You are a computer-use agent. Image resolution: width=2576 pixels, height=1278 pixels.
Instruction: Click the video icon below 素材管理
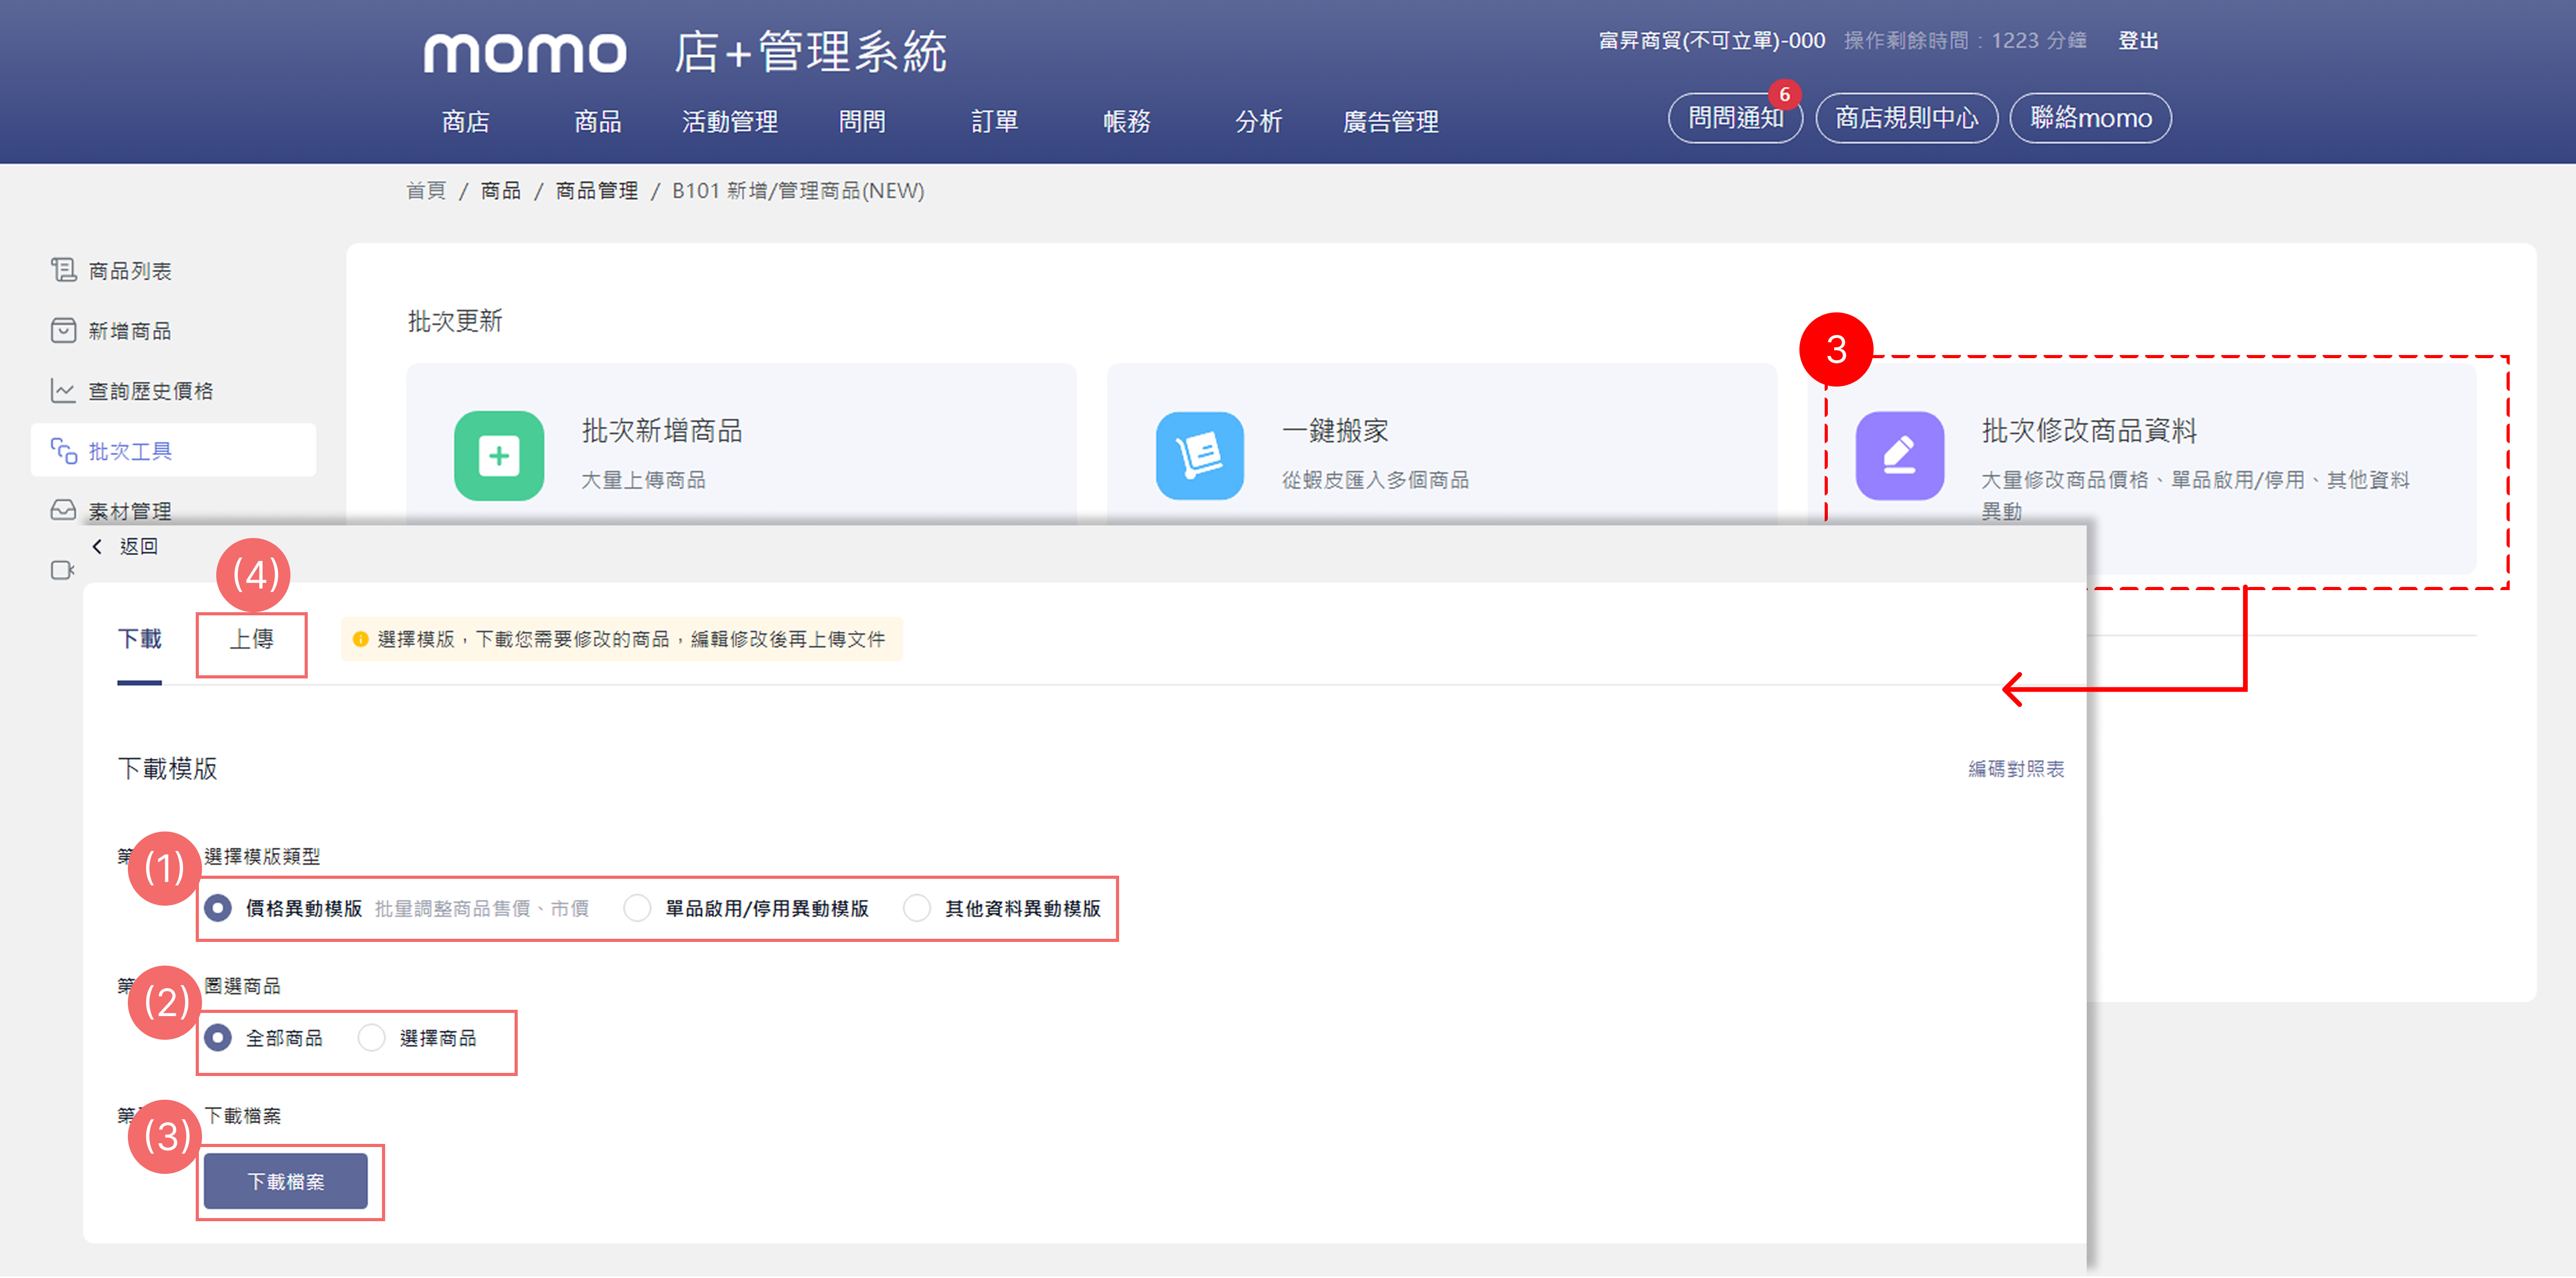[x=62, y=570]
